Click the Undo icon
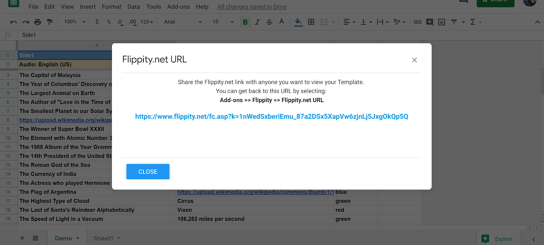The image size is (544, 245). [x=14, y=22]
